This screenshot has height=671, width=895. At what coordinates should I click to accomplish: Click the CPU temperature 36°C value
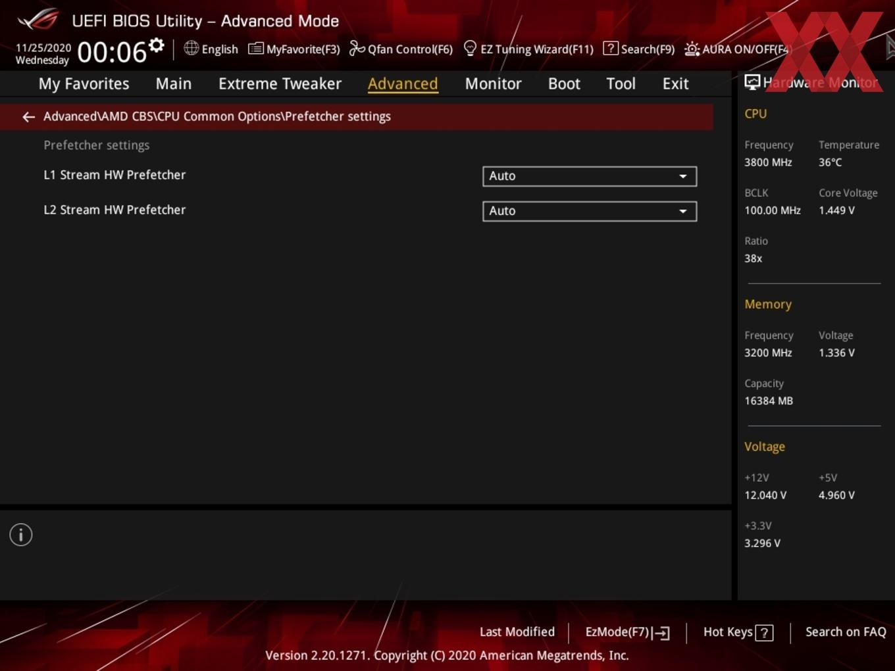click(x=830, y=162)
